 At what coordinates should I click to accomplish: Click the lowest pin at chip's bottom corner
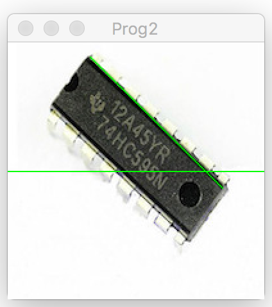tap(180, 240)
